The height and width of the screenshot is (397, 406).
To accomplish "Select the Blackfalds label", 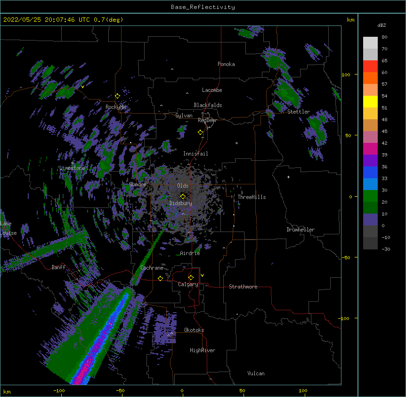I will (208, 105).
